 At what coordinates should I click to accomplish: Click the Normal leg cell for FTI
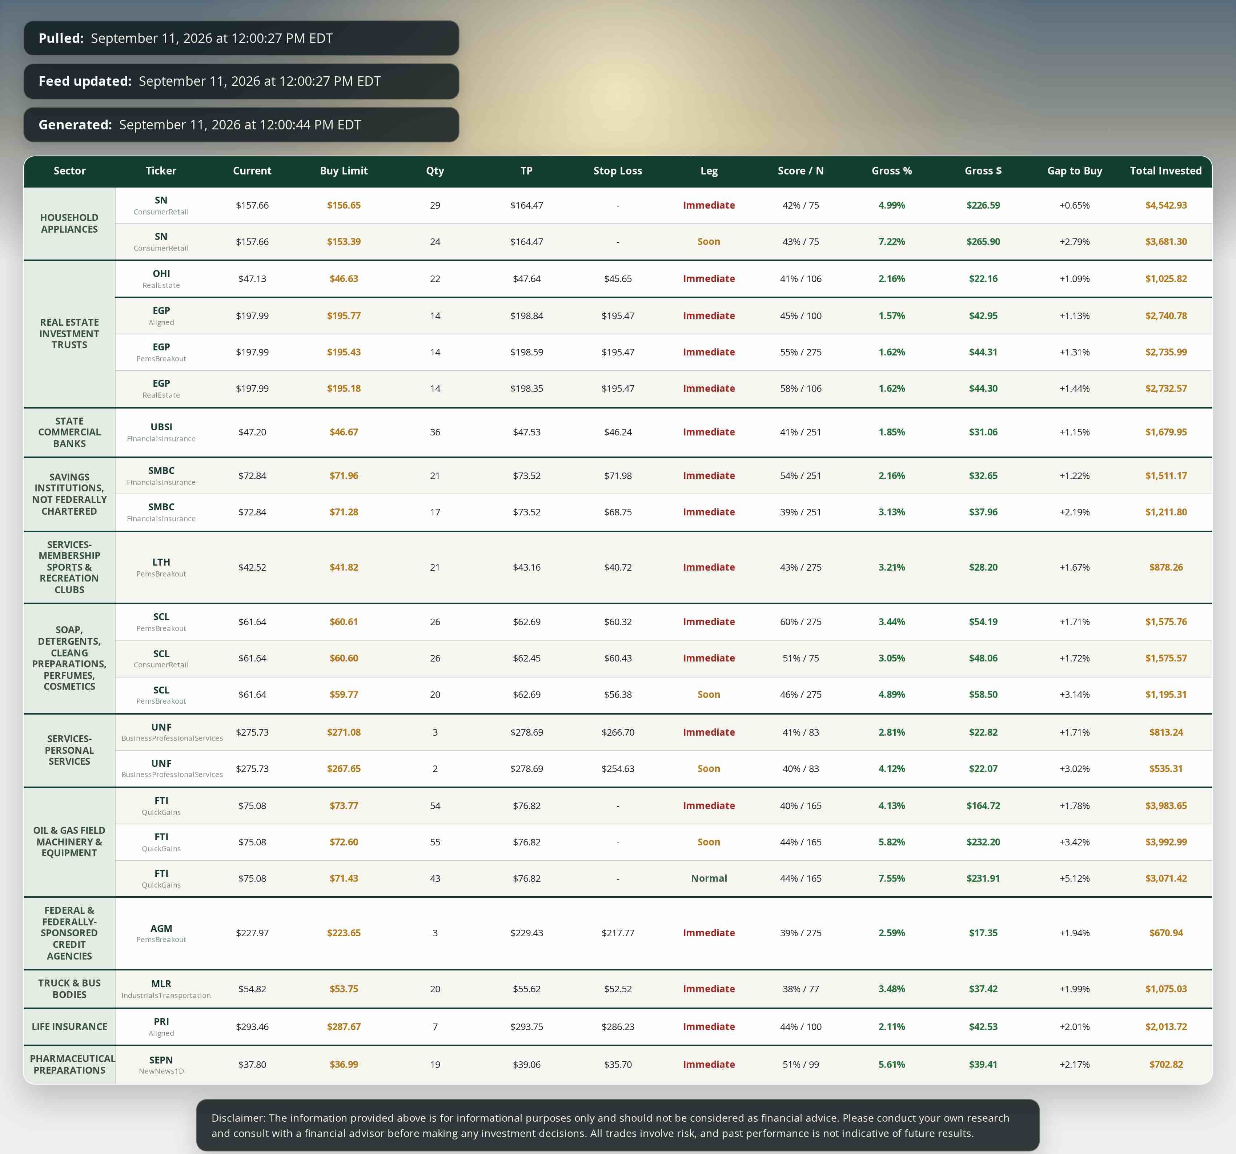click(x=709, y=878)
